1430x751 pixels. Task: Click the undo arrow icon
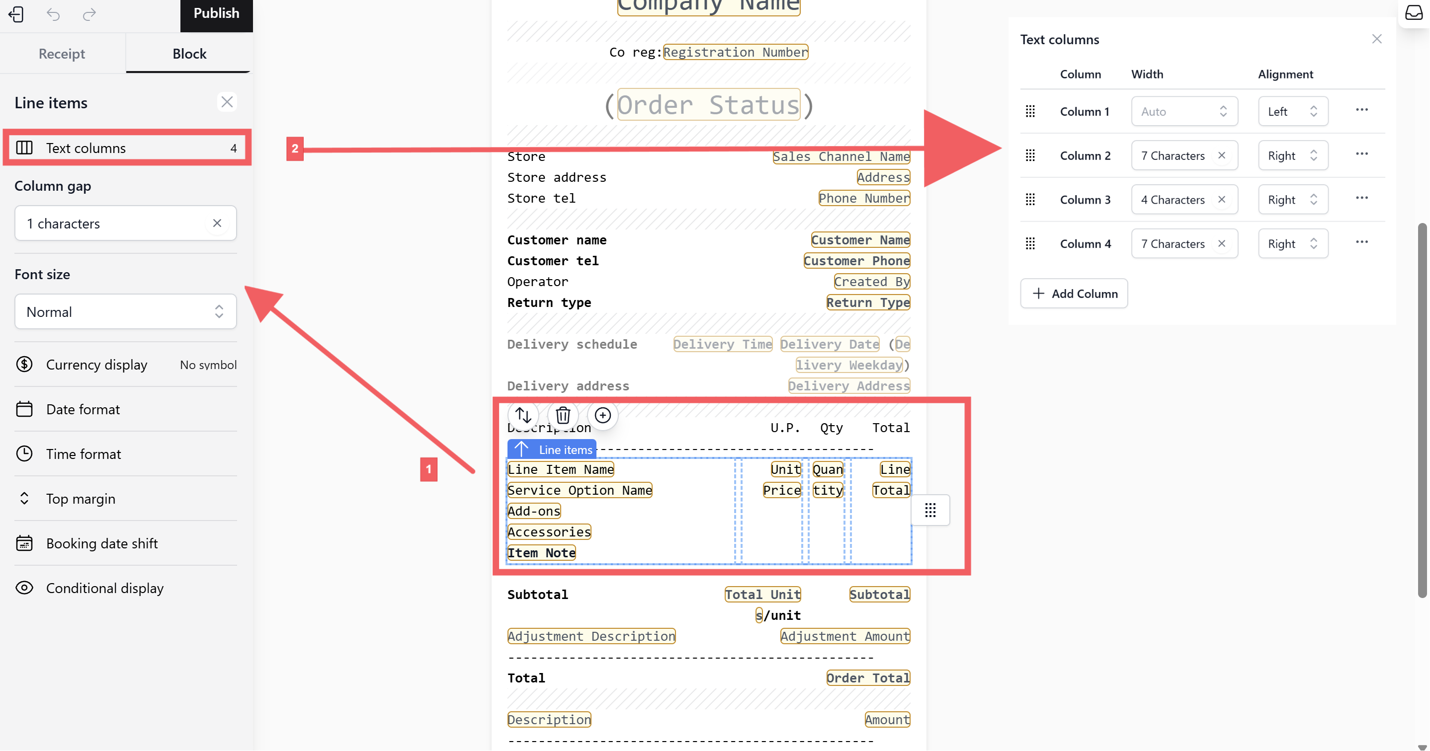53,14
